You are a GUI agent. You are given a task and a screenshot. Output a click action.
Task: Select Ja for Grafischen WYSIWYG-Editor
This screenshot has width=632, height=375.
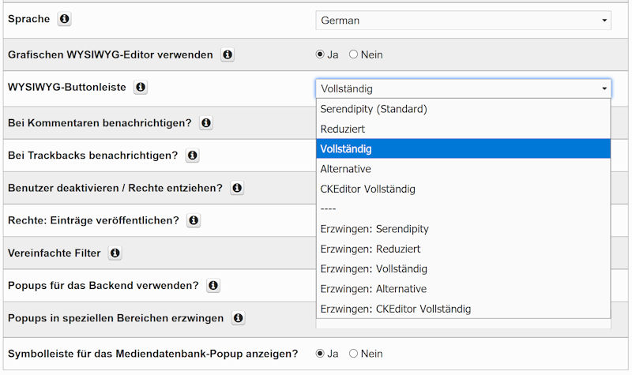tap(320, 54)
